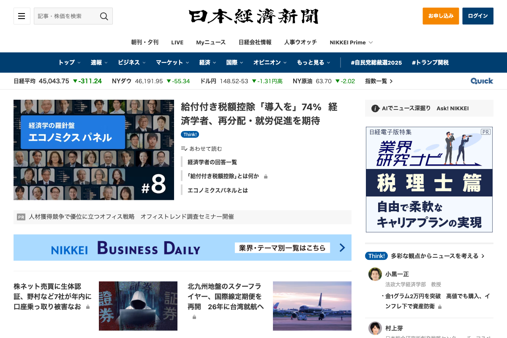The width and height of the screenshot is (507, 338).
Task: Click the search magnifier icon
Action: (x=104, y=16)
